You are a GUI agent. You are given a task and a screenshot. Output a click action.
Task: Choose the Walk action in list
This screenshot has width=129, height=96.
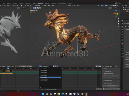pos(50,81)
